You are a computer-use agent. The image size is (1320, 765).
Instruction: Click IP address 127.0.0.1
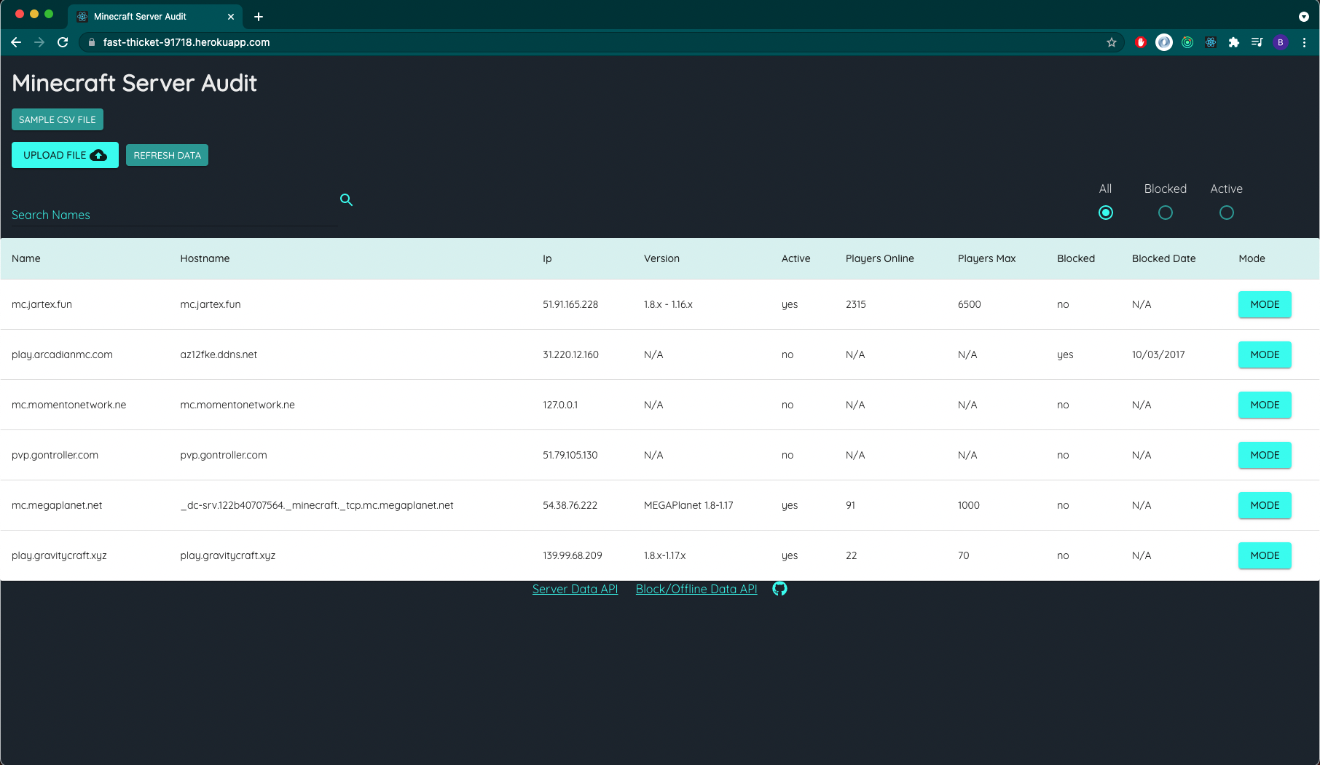click(560, 405)
